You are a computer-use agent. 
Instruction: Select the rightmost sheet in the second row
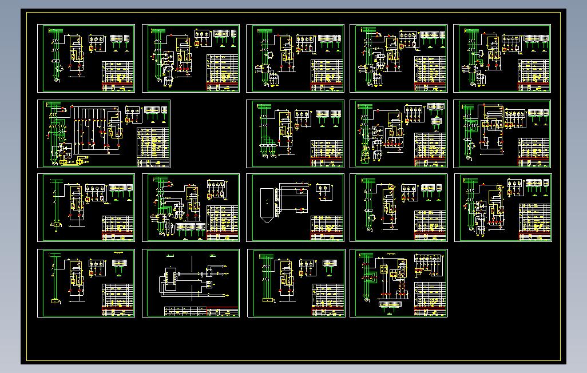[x=502, y=134]
